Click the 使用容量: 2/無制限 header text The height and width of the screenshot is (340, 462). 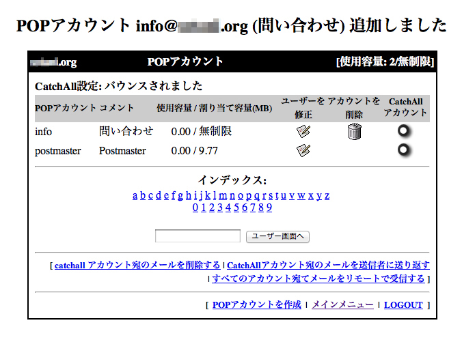point(385,62)
